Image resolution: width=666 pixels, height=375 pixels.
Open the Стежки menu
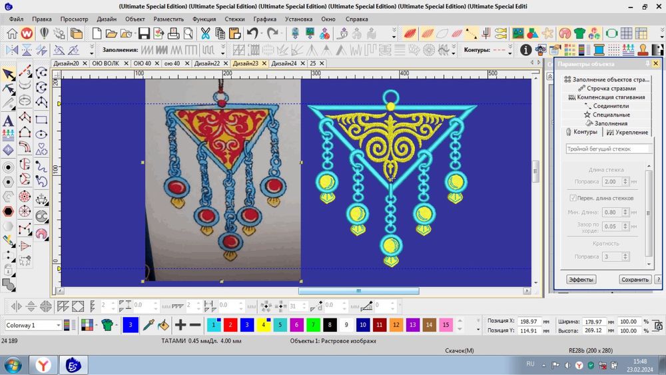pos(234,19)
